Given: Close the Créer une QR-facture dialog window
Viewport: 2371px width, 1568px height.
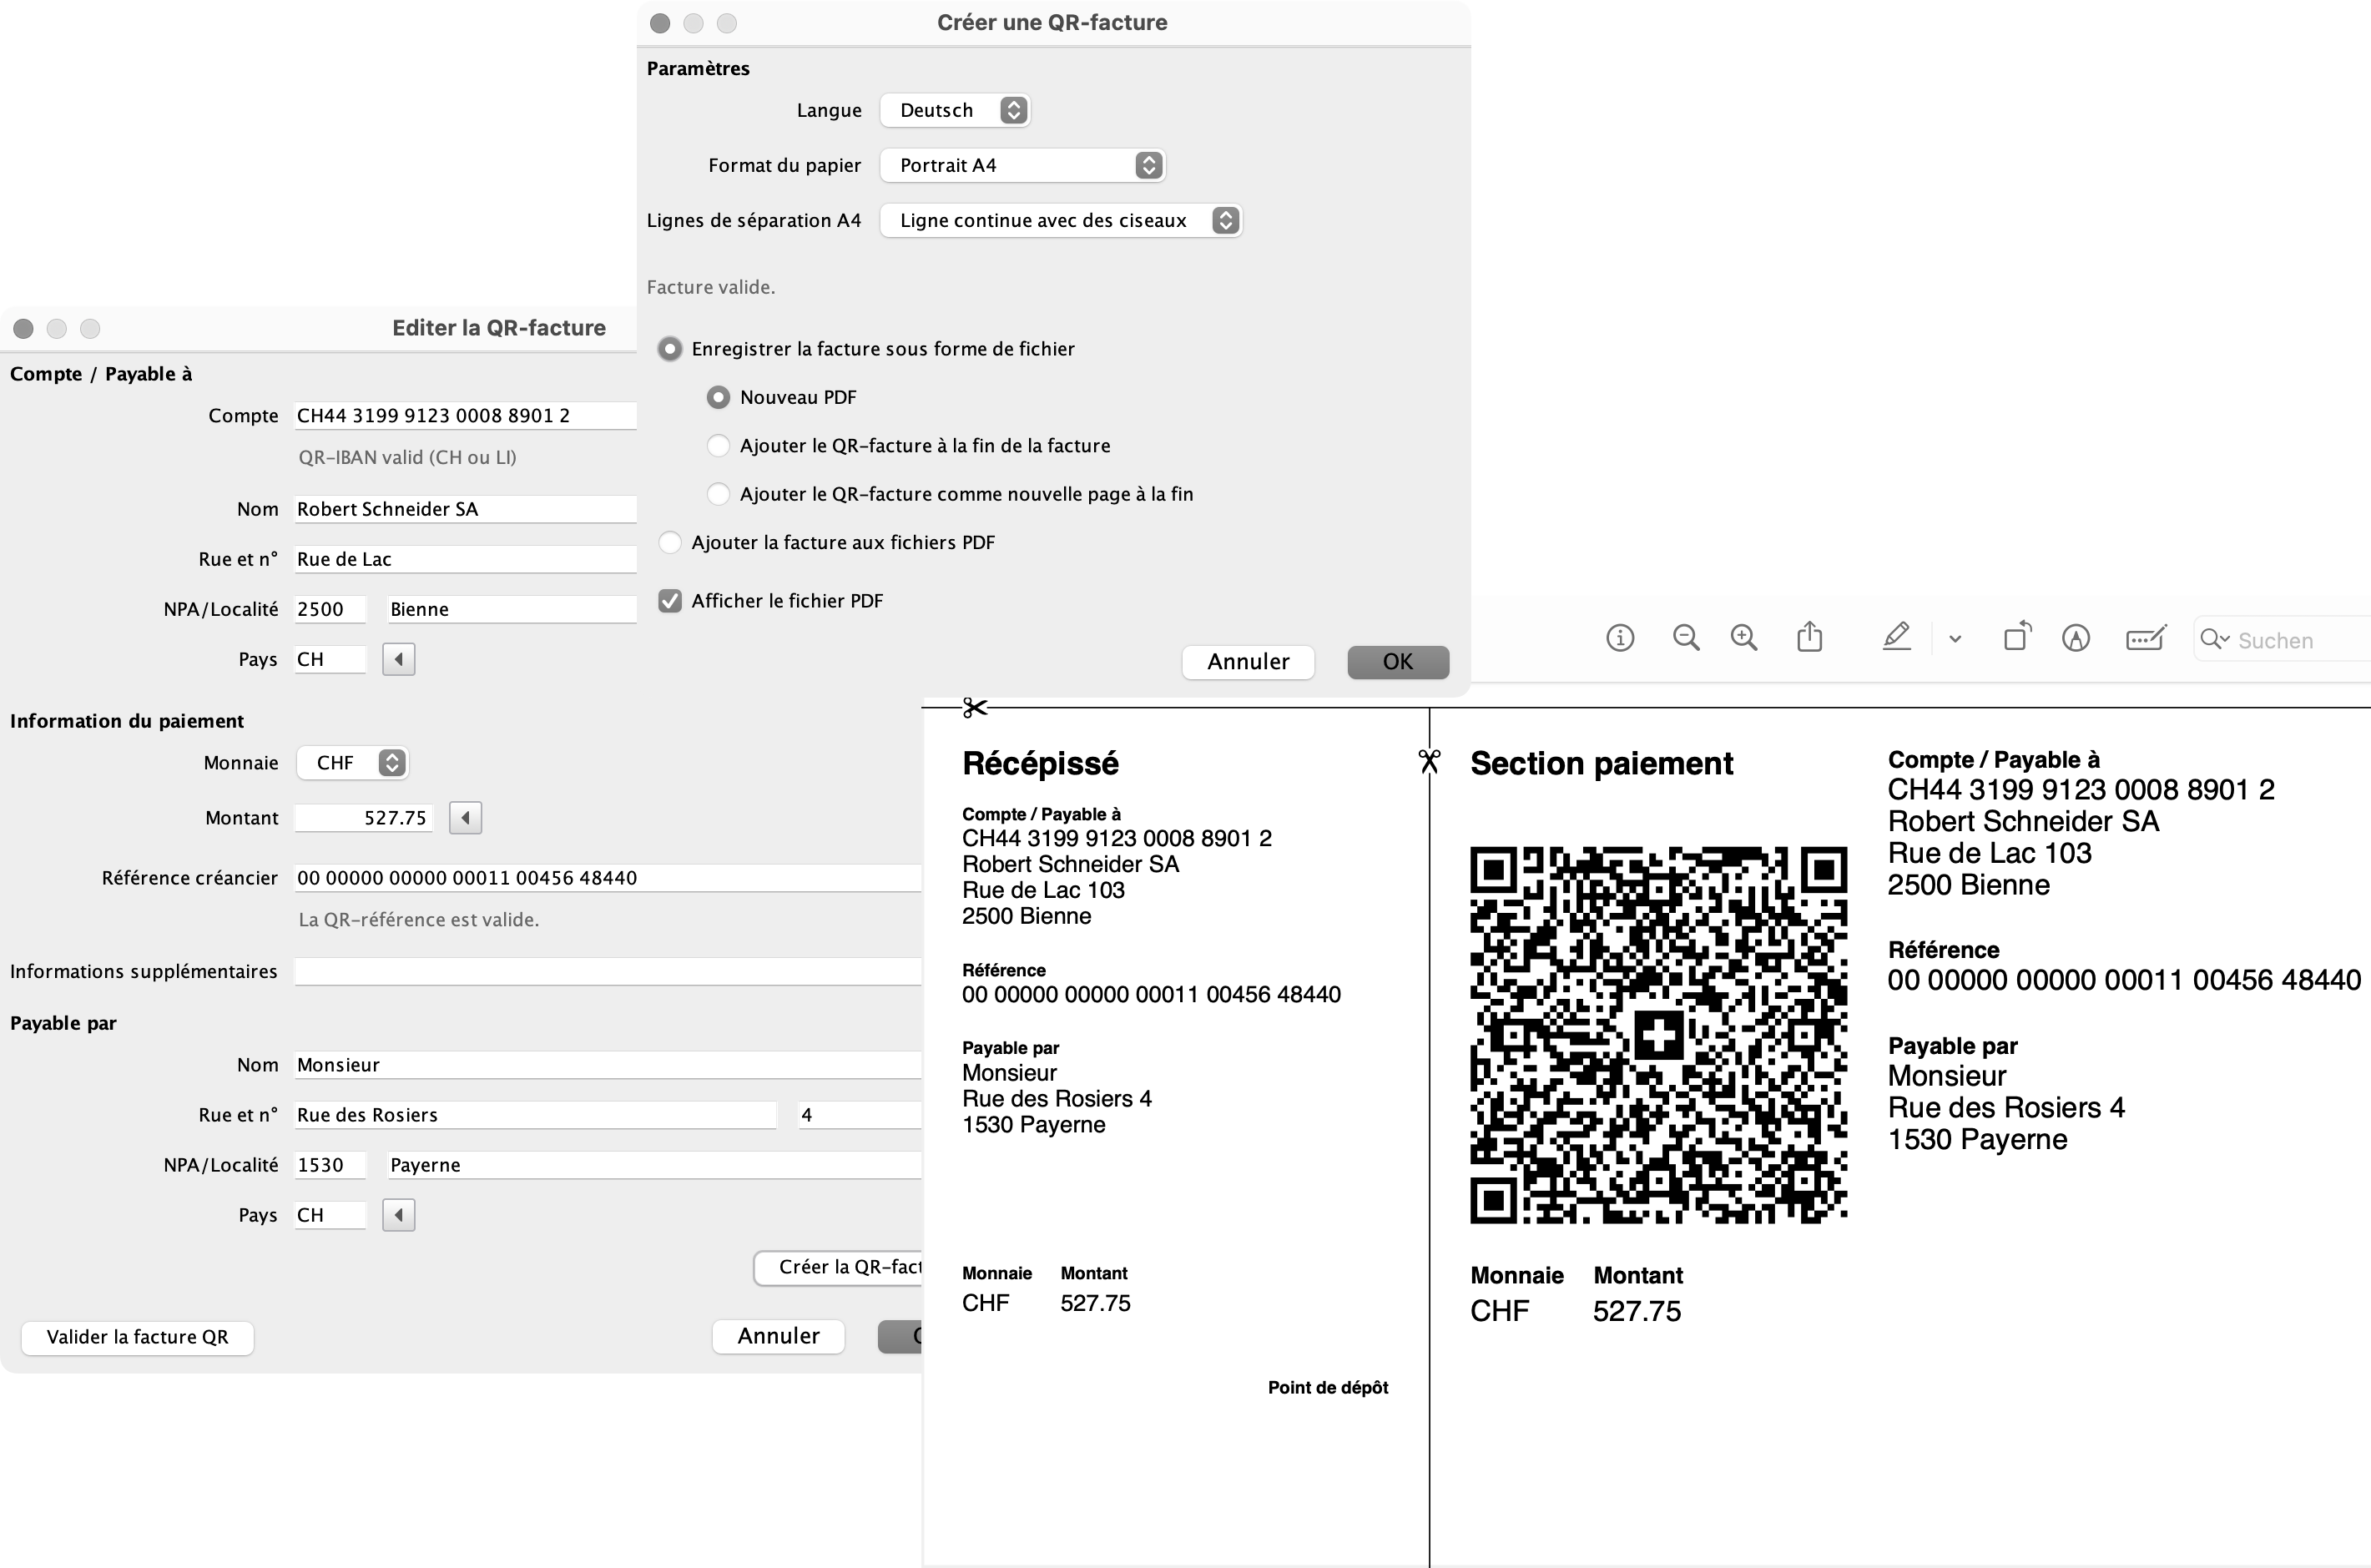Looking at the screenshot, I should 660,23.
